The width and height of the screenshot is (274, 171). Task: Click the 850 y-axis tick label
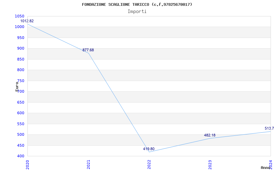[21, 59]
